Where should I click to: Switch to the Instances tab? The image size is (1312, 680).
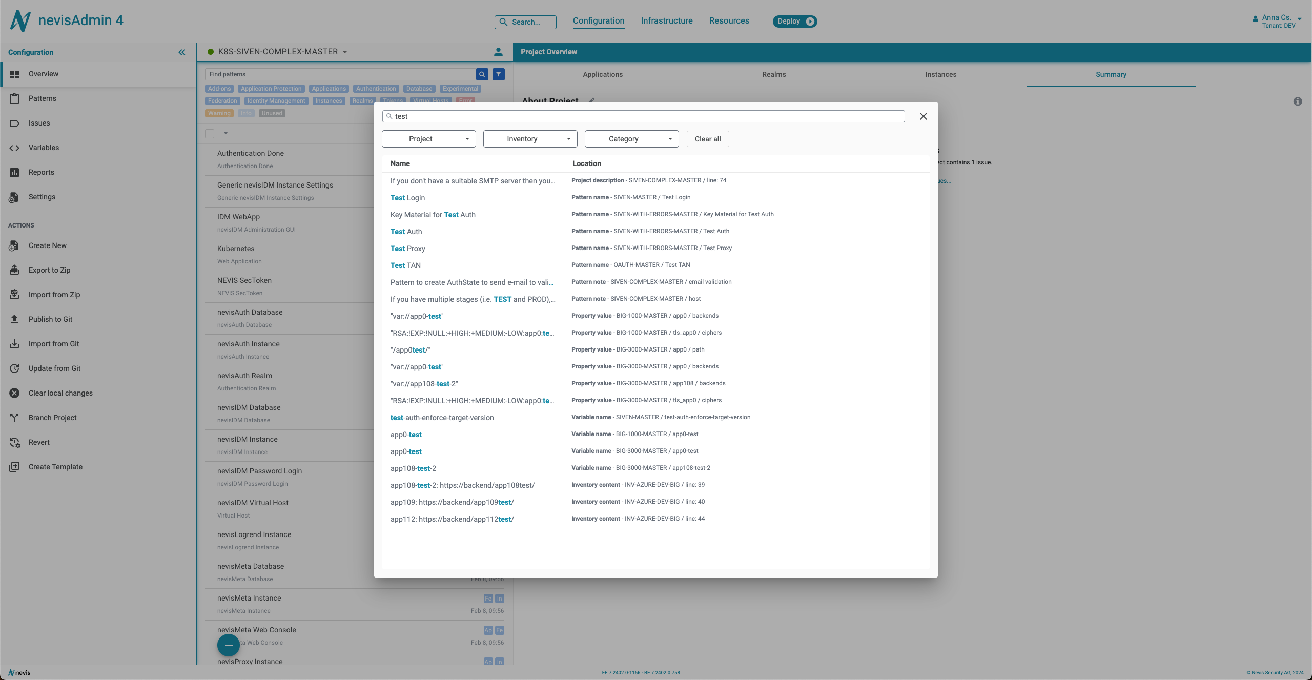pos(941,74)
